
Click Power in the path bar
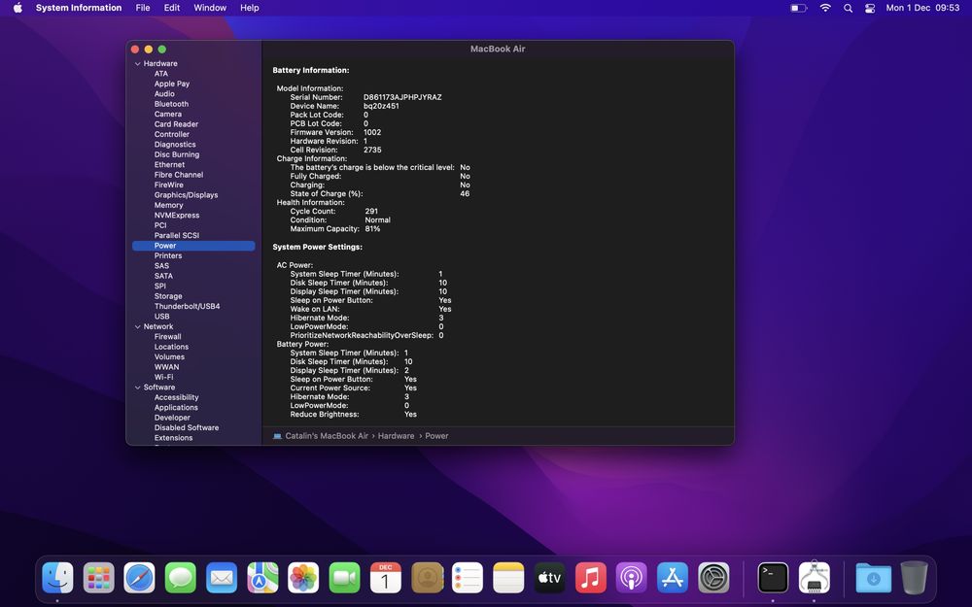[x=436, y=436]
